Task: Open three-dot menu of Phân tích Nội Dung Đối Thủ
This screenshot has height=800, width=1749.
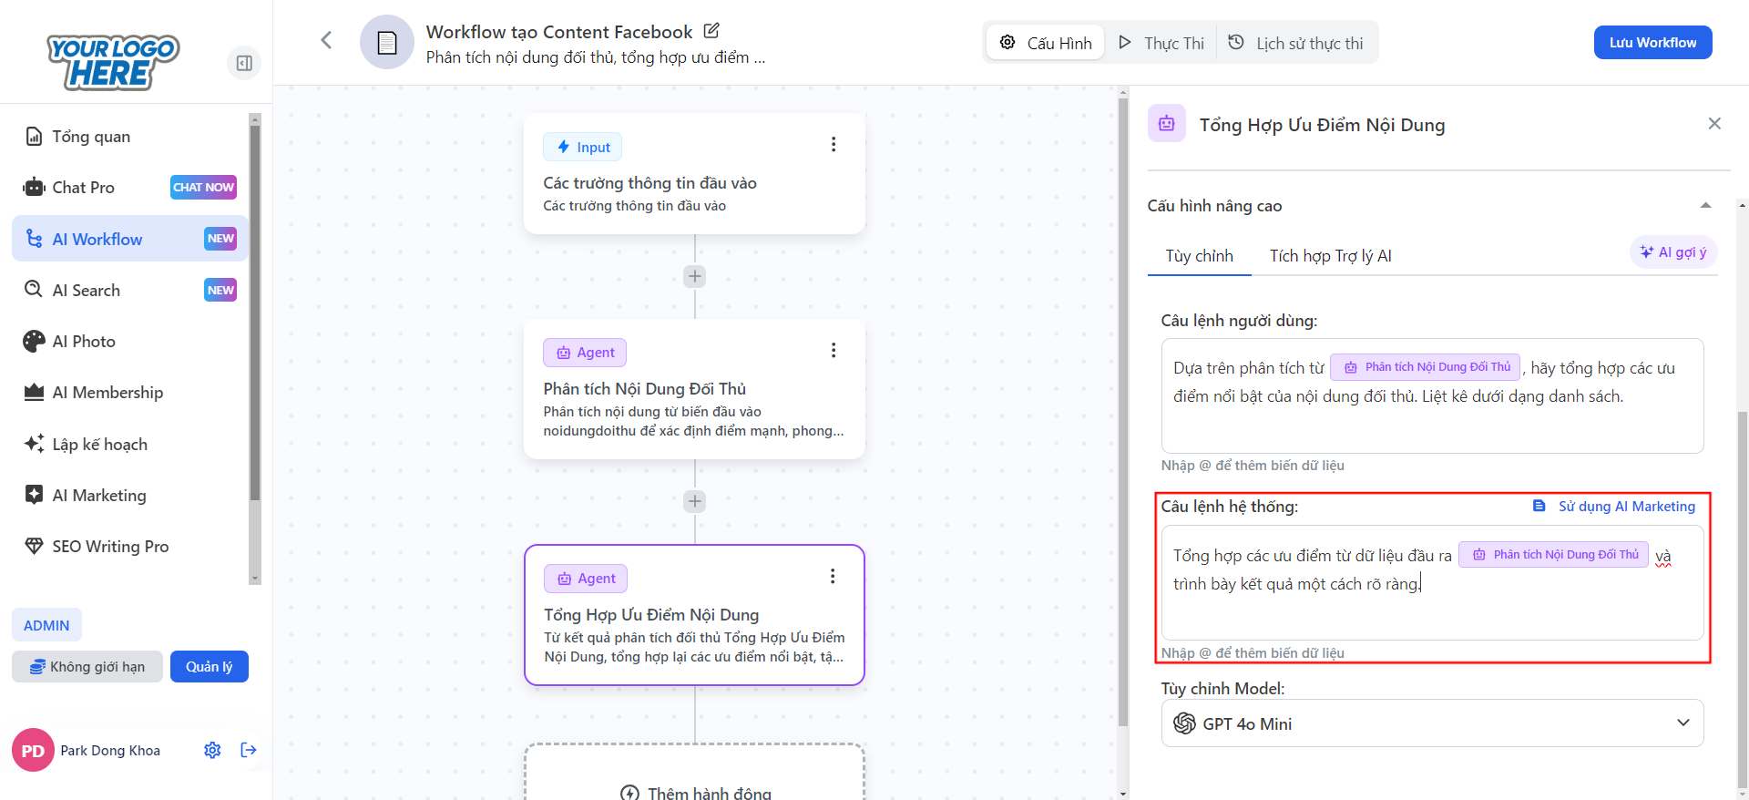Action: (x=833, y=351)
